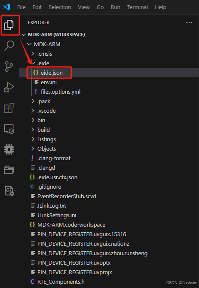This screenshot has height=288, width=199.
Task: Open PIN_DEVICE_REGISTER.uvprojx
Action: 109,272
